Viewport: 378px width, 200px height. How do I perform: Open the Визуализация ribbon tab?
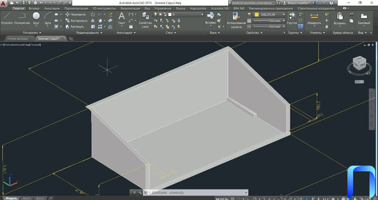[130, 9]
